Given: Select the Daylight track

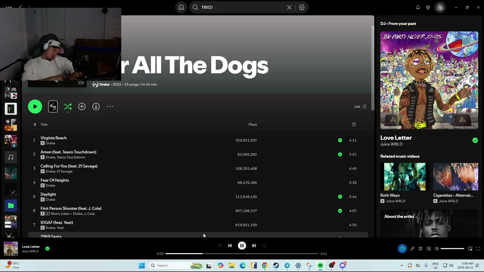Looking at the screenshot, I should click(x=198, y=196).
